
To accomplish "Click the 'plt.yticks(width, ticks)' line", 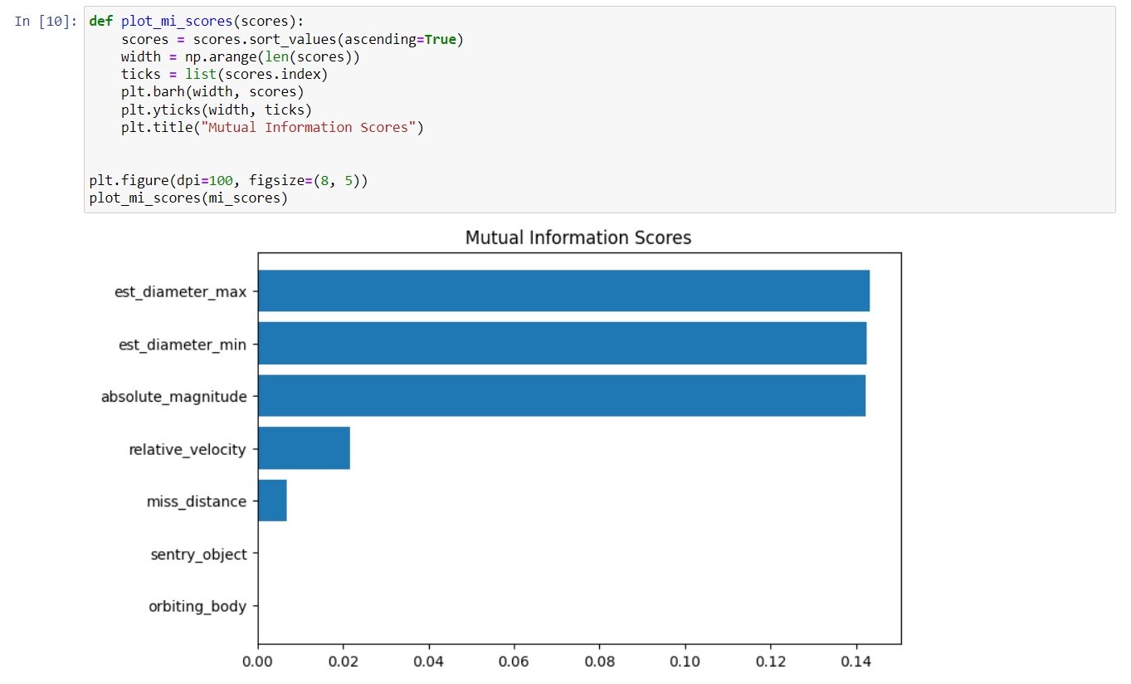I will (217, 109).
